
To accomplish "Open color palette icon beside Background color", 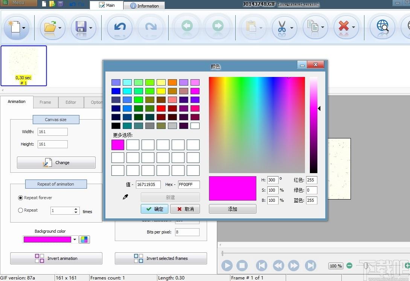I will click(x=84, y=240).
